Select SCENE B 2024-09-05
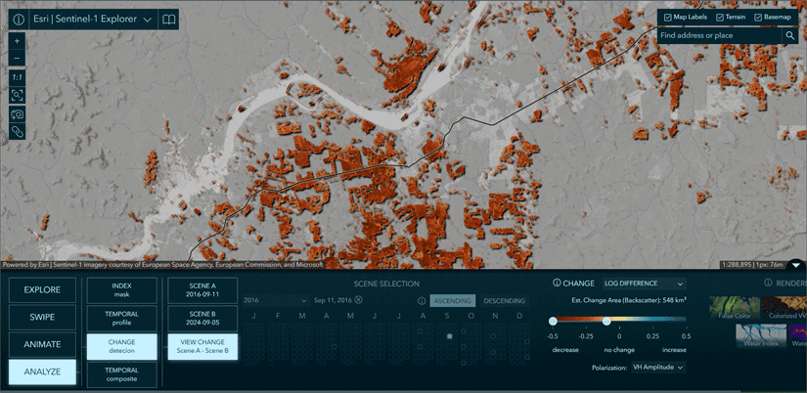The width and height of the screenshot is (807, 393). coord(202,319)
